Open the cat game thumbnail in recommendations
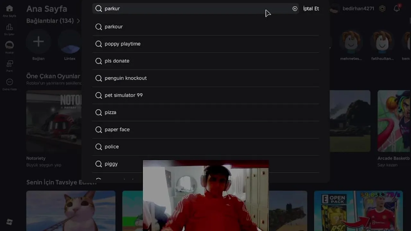The height and width of the screenshot is (231, 411). click(x=71, y=211)
